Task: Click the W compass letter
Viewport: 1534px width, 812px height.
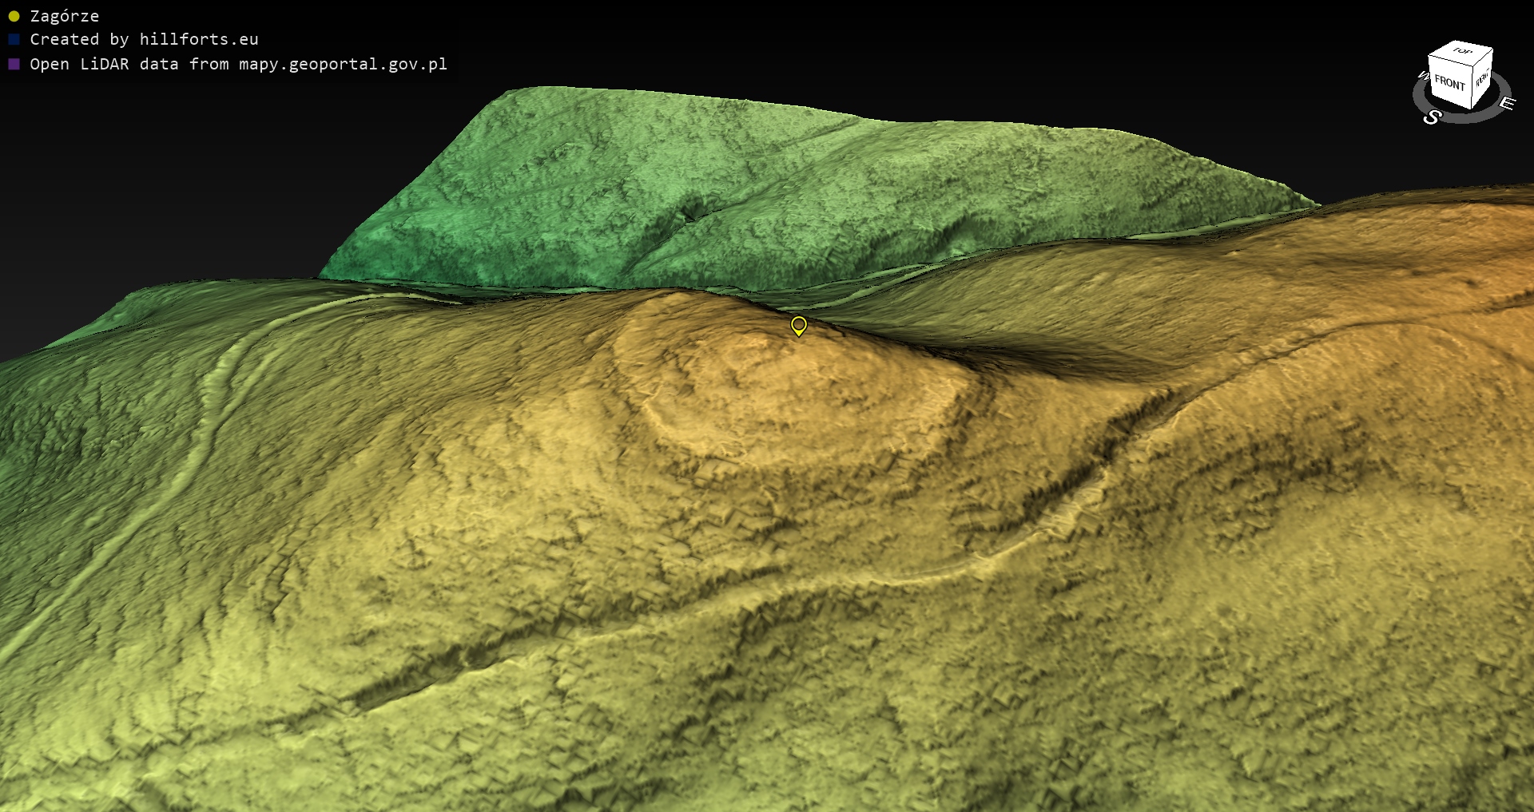Action: (x=1423, y=77)
